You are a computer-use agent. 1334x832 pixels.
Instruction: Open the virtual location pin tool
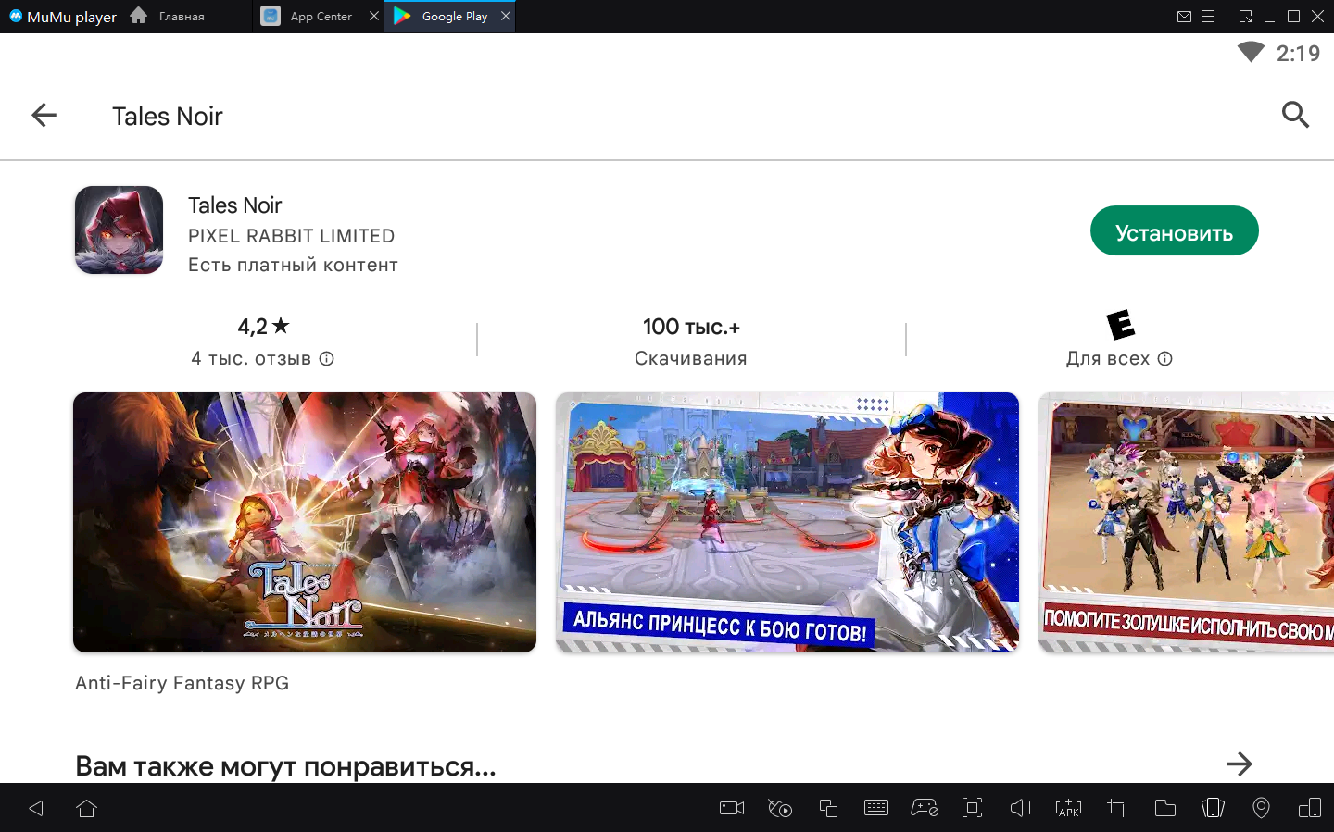pyautogui.click(x=1261, y=808)
